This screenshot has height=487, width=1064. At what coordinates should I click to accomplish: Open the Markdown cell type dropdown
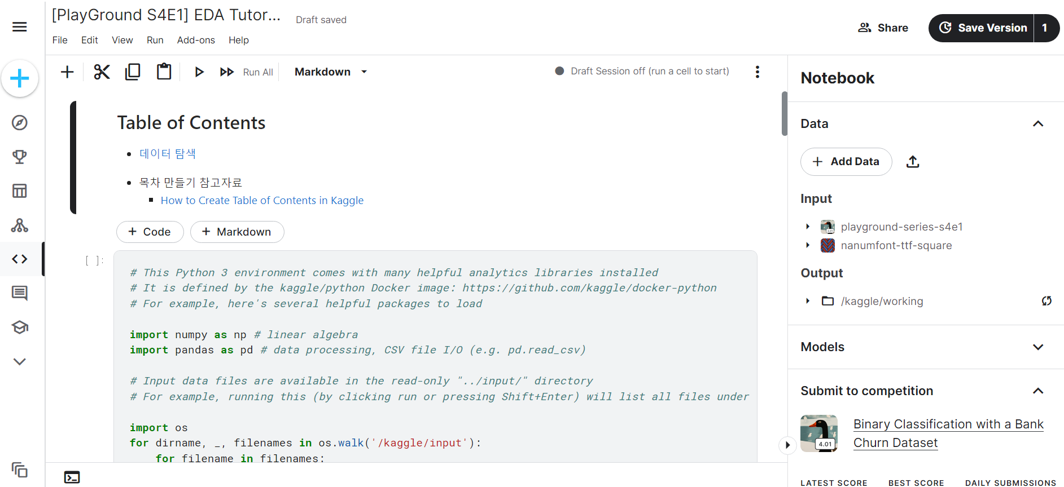(x=331, y=72)
